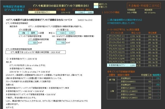Click the yellow 選択入力 legend swatch
Image resolution: width=165 pixels, height=109 pixels.
96,4
